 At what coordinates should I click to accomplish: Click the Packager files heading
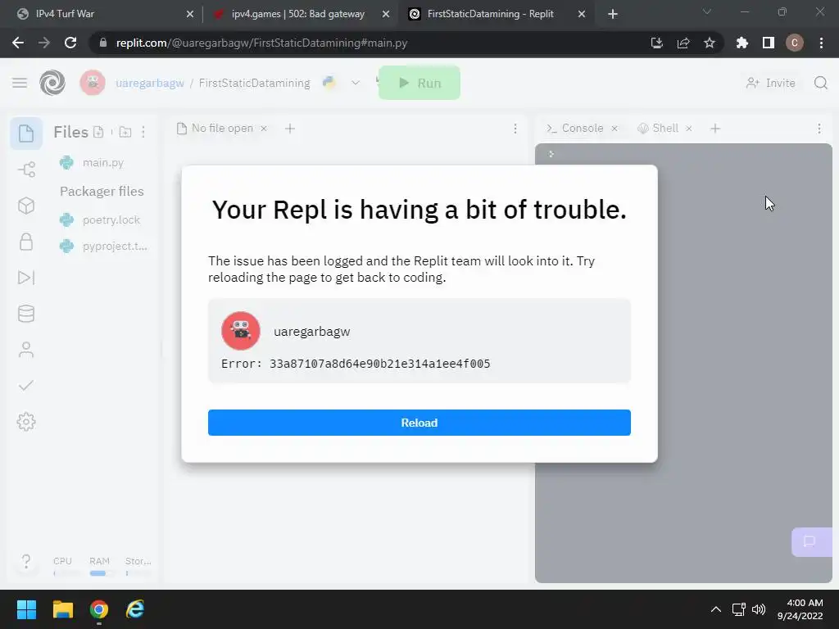[x=102, y=192]
